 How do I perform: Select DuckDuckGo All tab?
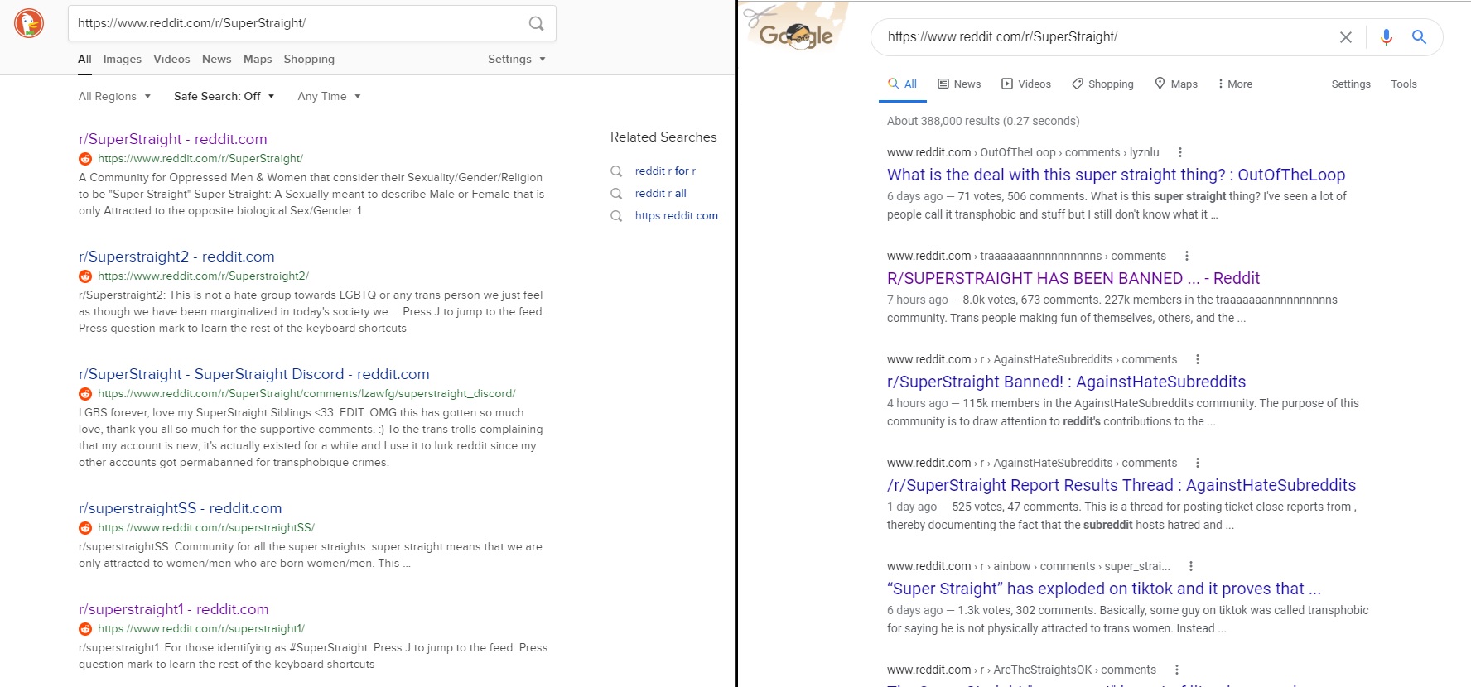(x=84, y=60)
